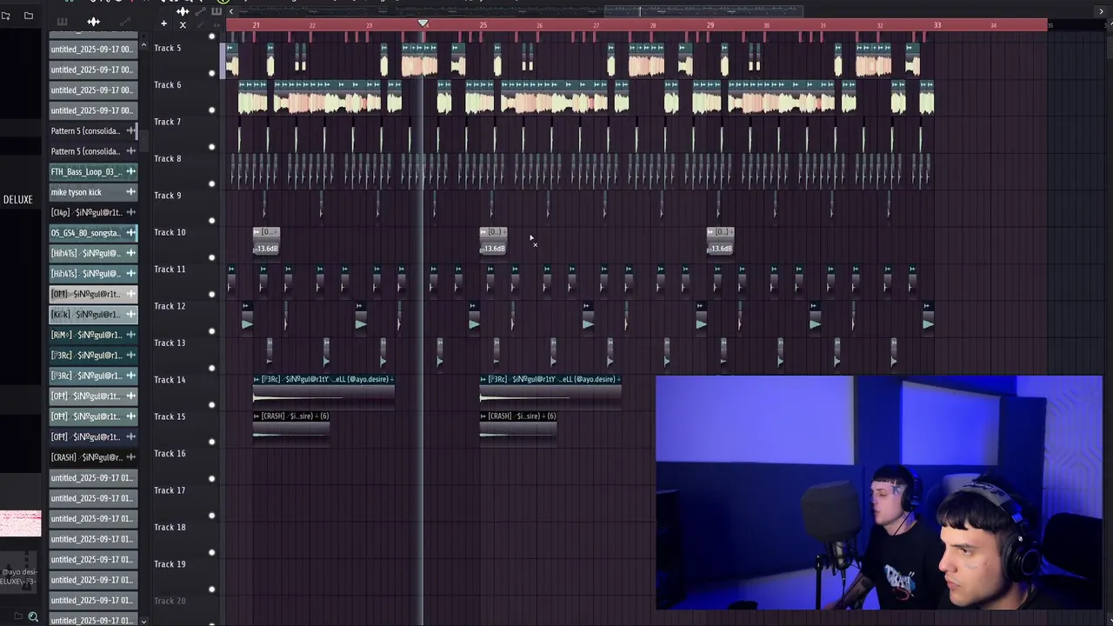Viewport: 1113px width, 626px height.
Task: Click waveform icon on [RiM] picker row
Action: coord(130,335)
